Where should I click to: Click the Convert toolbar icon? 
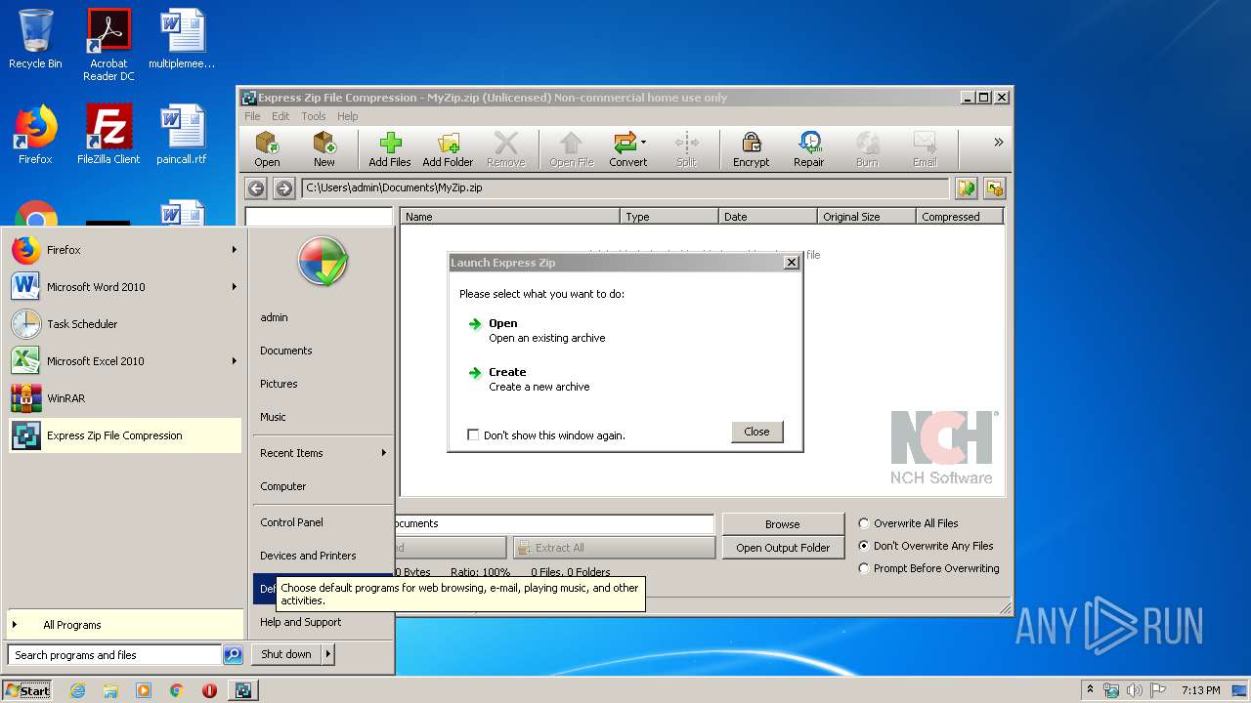627,149
